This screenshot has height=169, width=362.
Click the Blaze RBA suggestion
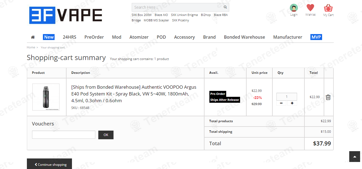pos(221,15)
